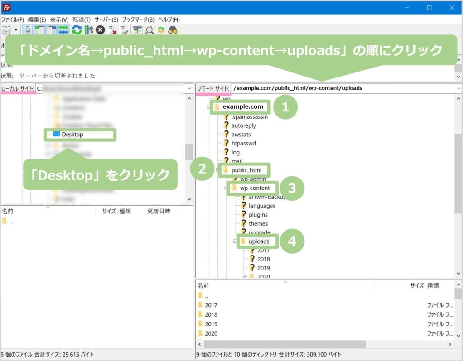The height and width of the screenshot is (362, 464).
Task: Select the uploads folder in remote tree
Action: point(259,241)
